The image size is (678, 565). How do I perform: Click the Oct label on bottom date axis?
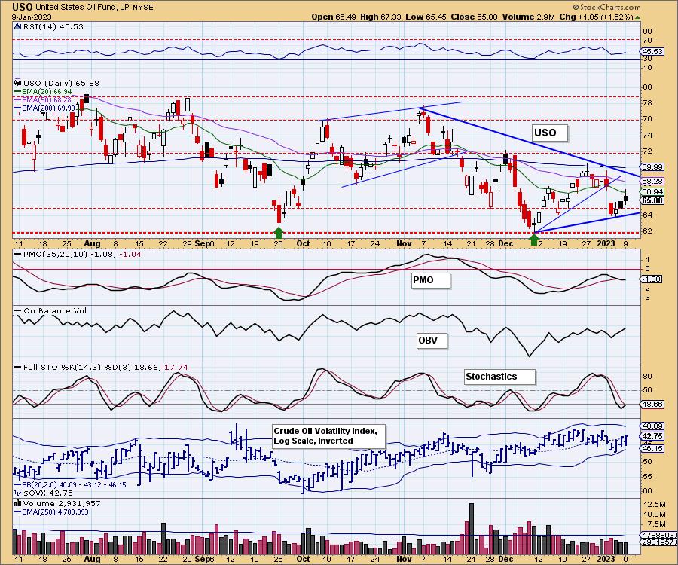(303, 559)
